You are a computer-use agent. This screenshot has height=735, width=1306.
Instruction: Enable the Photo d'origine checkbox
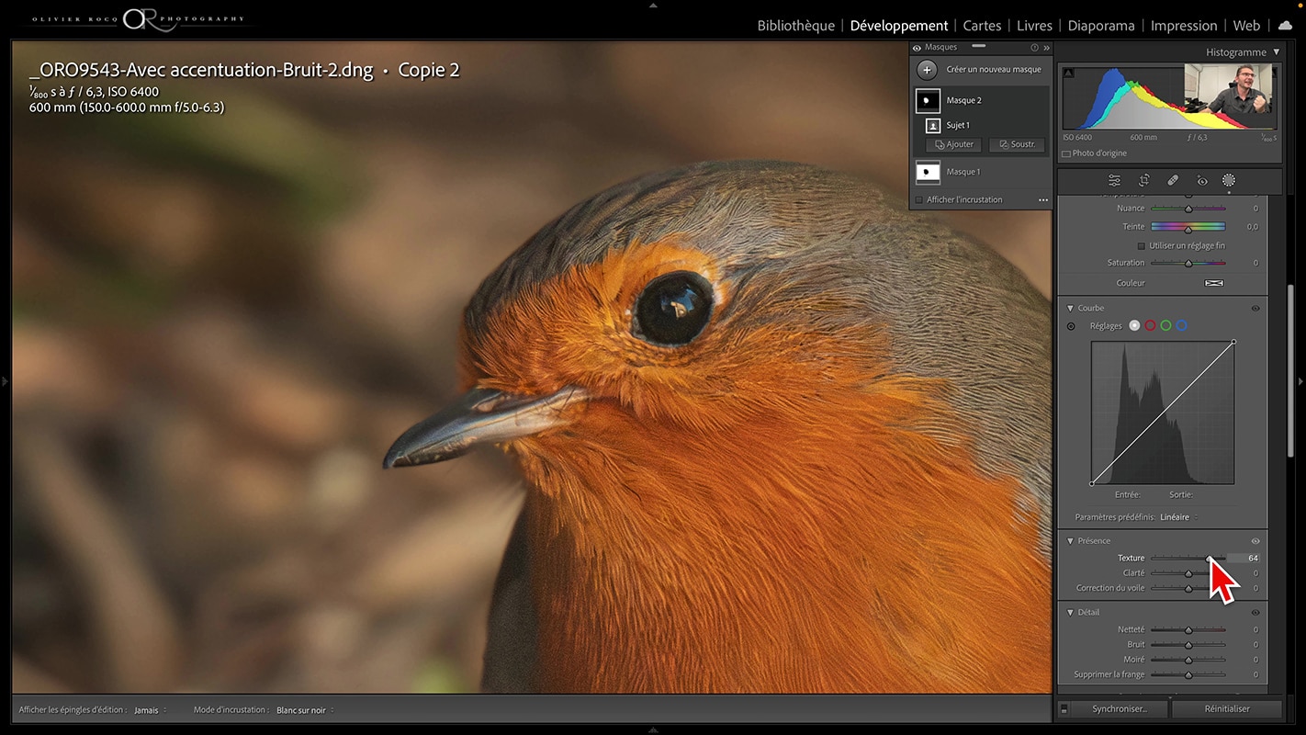[1066, 153]
